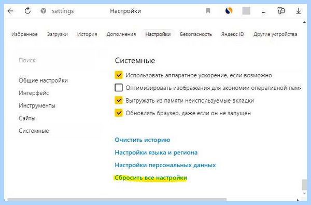
Task: Click the horizontal scrollbar thumb
Action: (x=117, y=199)
